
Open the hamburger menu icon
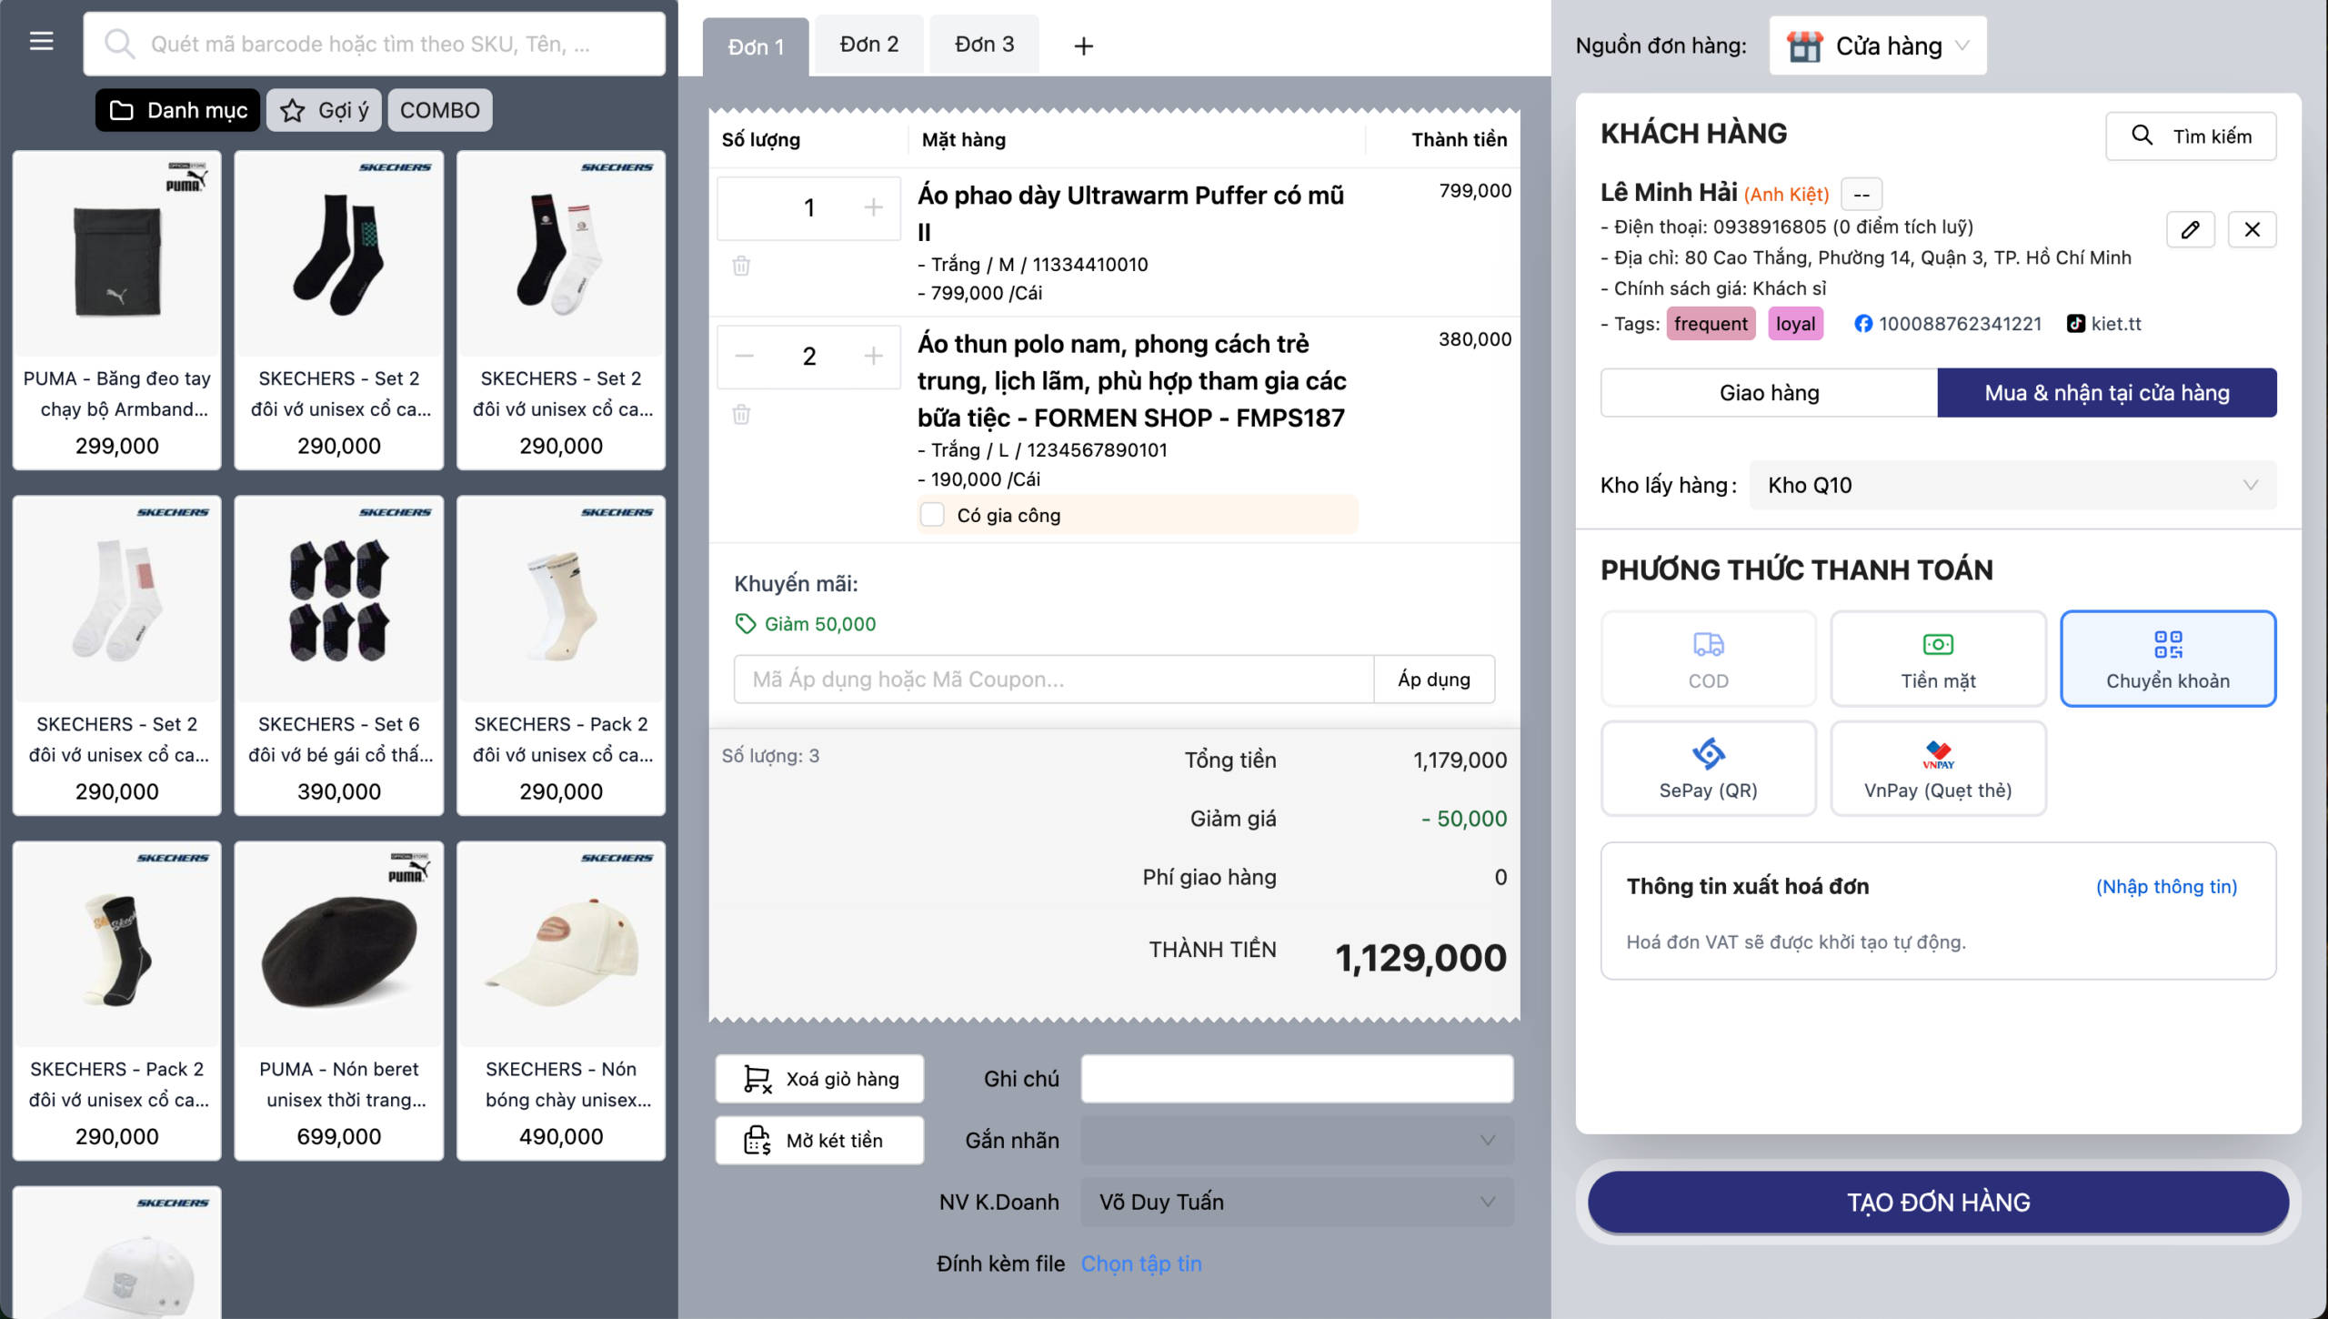tap(41, 42)
